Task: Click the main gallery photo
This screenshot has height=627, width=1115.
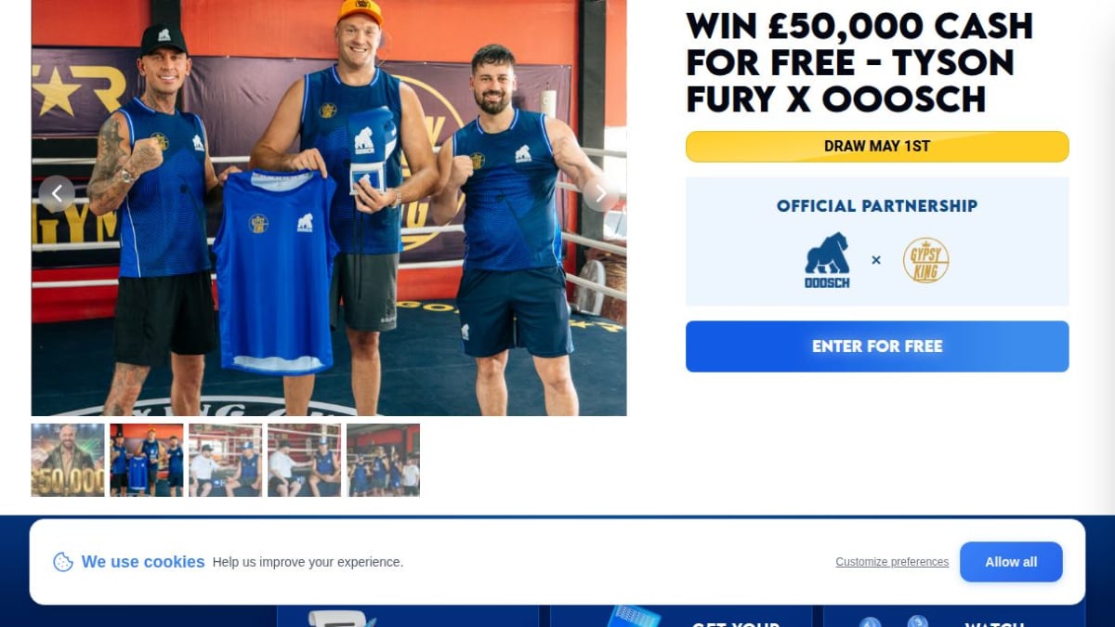Action: (329, 208)
